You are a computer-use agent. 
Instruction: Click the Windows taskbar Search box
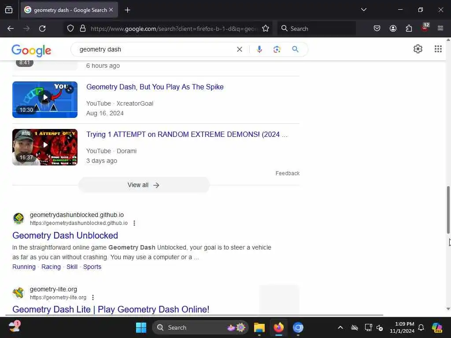point(200,327)
